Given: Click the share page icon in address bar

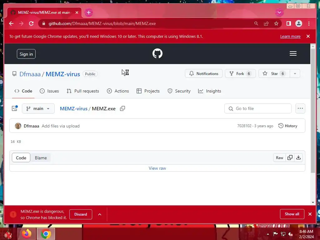Looking at the screenshot, I should [266, 24].
